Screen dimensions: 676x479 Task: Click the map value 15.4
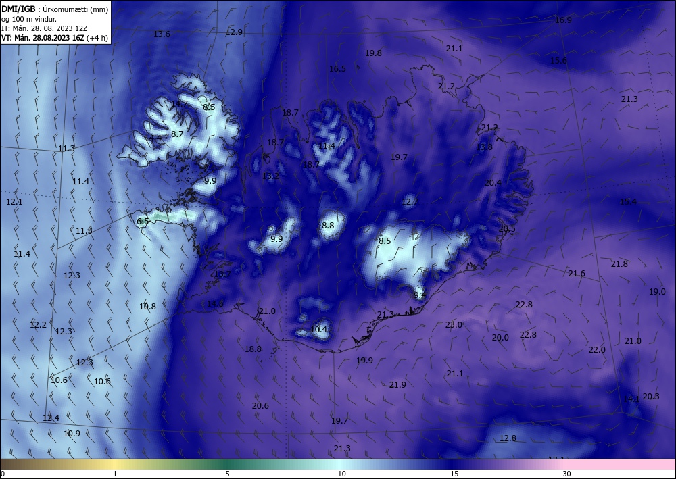(628, 201)
